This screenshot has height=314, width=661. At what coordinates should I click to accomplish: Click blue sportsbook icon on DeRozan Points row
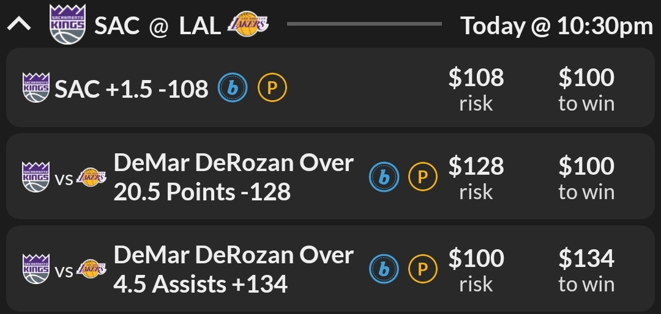coord(384,177)
